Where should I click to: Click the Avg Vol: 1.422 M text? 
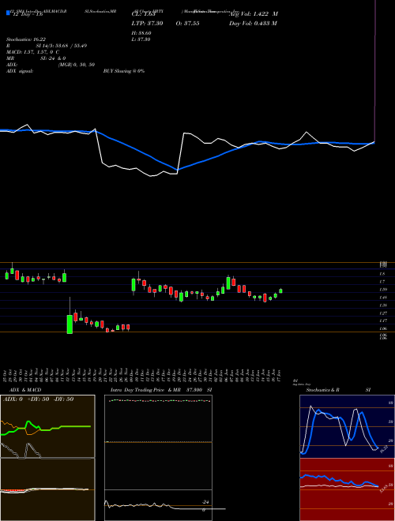(254, 14)
